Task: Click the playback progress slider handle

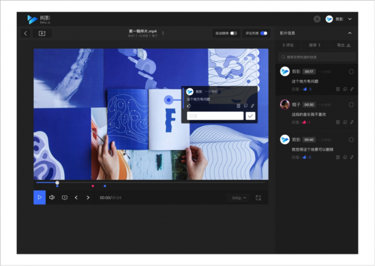Action: [57, 183]
